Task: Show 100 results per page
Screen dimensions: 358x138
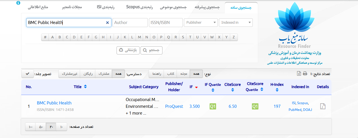Action: pos(30,127)
